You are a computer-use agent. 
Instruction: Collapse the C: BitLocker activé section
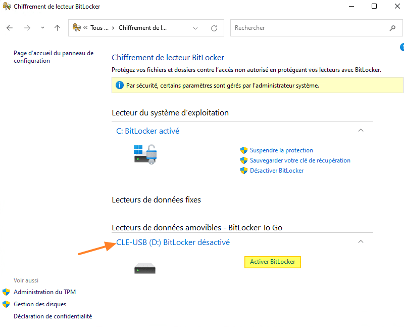tap(361, 130)
